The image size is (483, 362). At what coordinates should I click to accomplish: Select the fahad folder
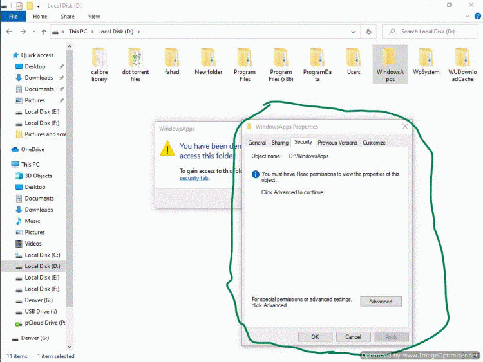(x=172, y=62)
